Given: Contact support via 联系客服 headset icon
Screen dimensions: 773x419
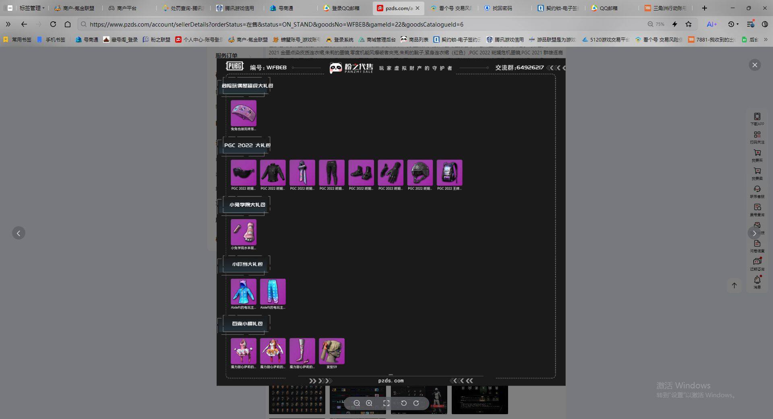Looking at the screenshot, I should pyautogui.click(x=757, y=191).
